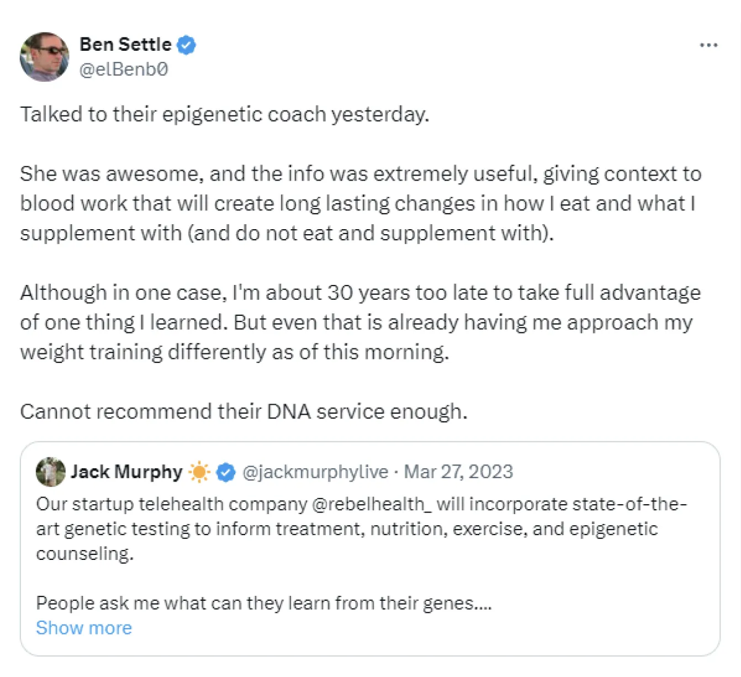Click the Jack Murphy display name
Viewport: 741px width, 677px height.
126,472
